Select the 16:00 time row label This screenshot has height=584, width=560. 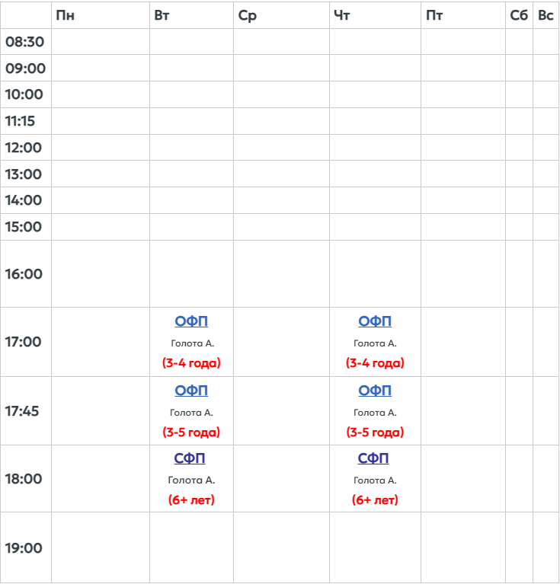[24, 274]
